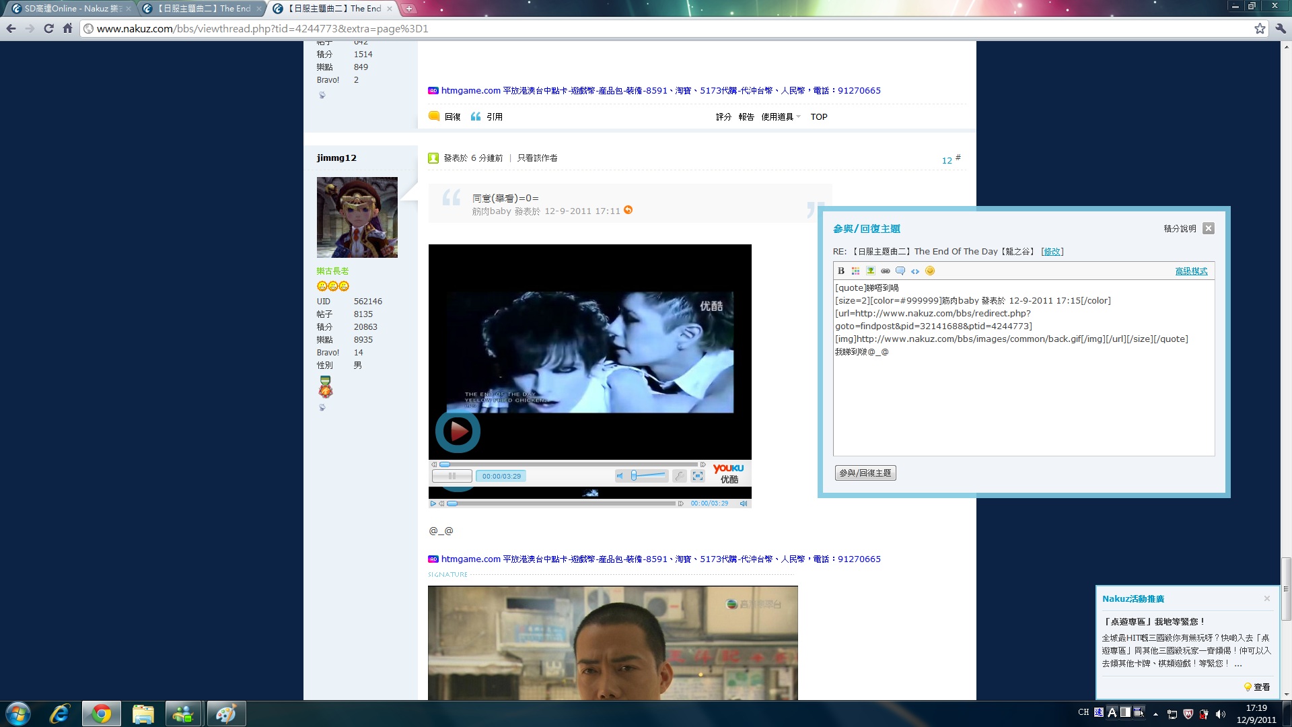
Task: Submit reply with 參與/回復主題 button
Action: click(x=865, y=473)
